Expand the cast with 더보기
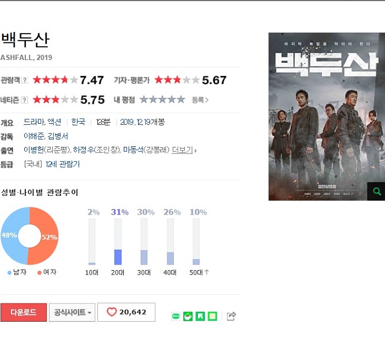Screen dimensions: 385x357 (x=184, y=150)
